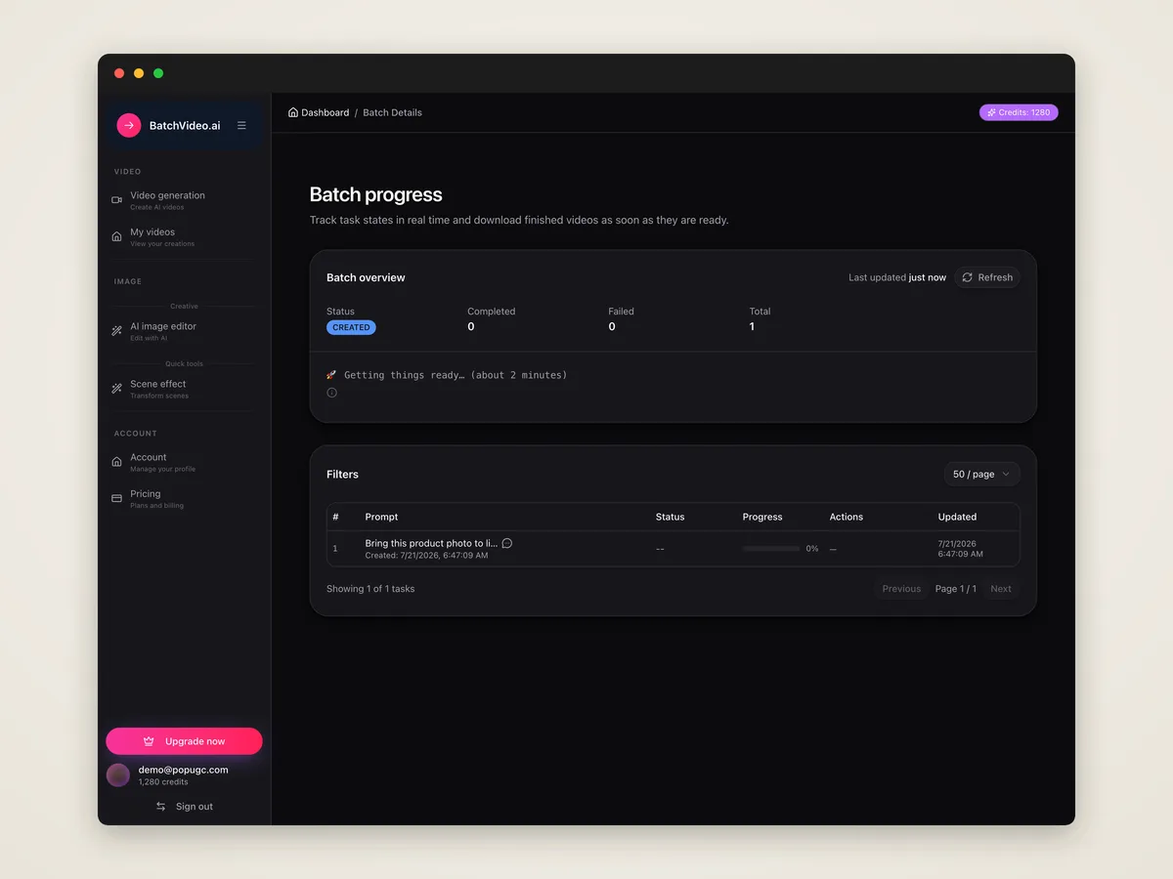
Task: Click the Sign out swap arrows icon
Action: [x=161, y=807]
